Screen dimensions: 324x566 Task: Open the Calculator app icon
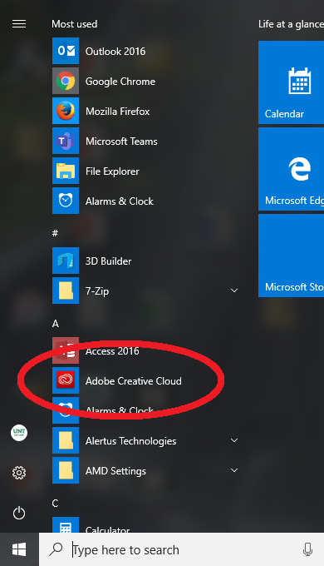click(66, 525)
